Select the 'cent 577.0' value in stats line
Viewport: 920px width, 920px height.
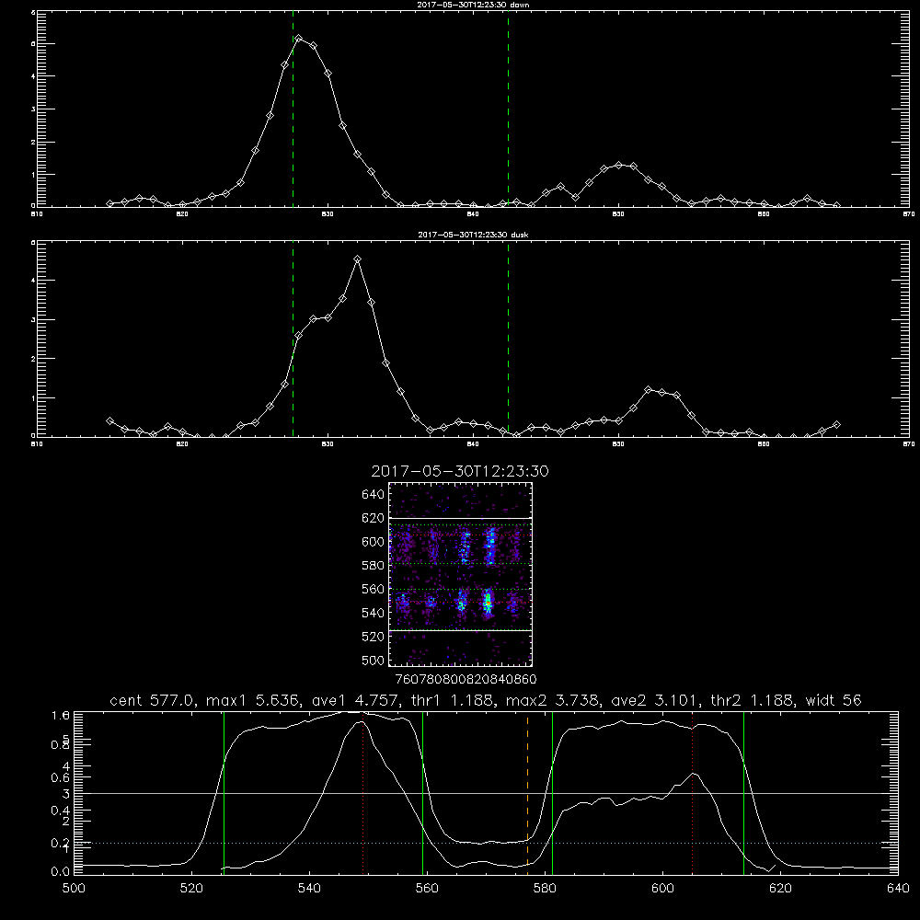152,700
